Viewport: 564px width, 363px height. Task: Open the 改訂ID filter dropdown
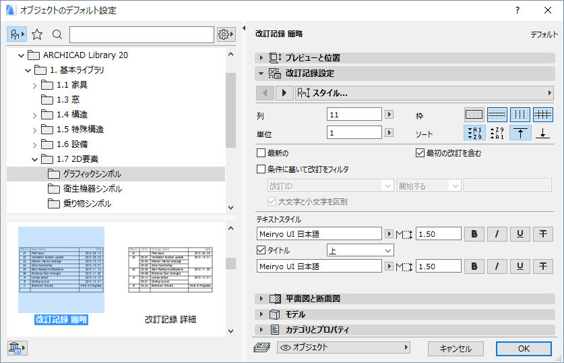330,186
